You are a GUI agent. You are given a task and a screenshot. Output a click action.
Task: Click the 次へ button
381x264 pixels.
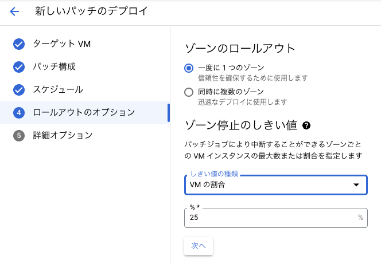pyautogui.click(x=198, y=245)
